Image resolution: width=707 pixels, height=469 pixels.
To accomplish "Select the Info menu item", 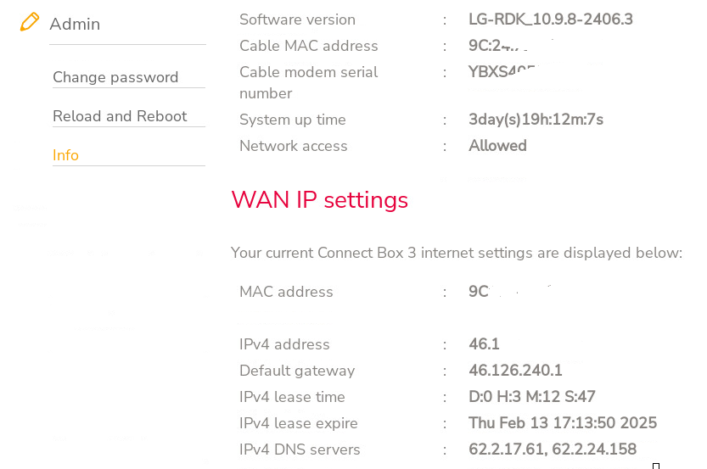I will click(65, 155).
